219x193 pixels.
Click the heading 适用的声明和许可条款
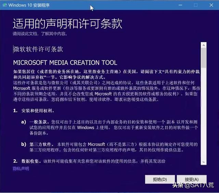(68, 24)
